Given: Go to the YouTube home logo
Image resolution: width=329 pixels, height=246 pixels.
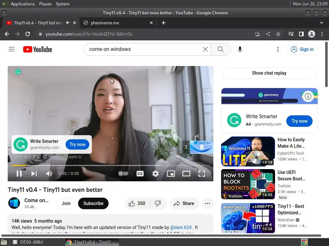Looking at the screenshot, I should pyautogui.click(x=38, y=49).
